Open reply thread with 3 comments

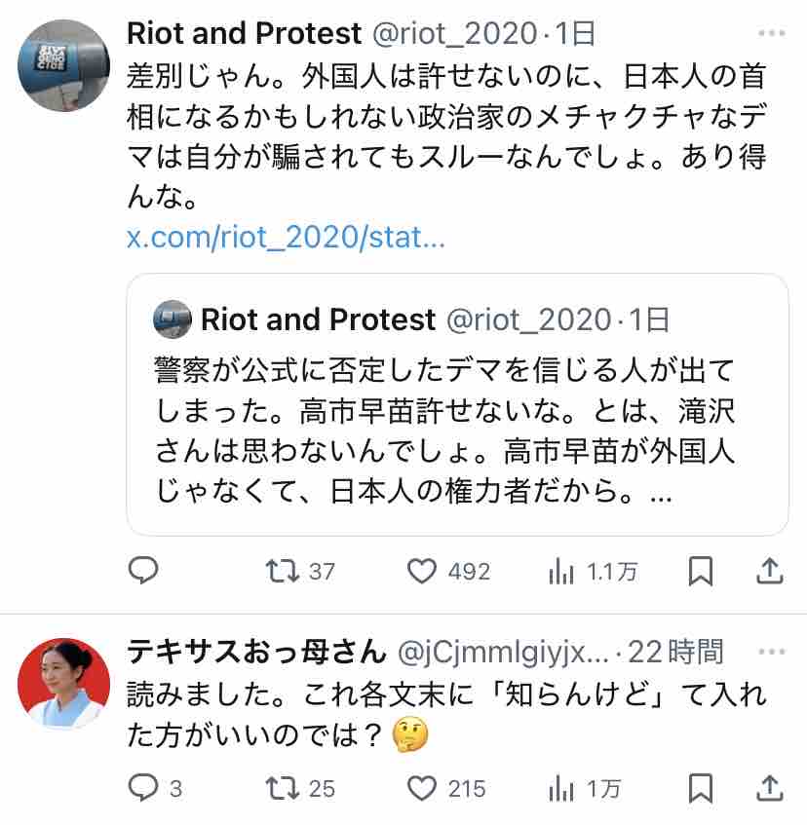143,787
